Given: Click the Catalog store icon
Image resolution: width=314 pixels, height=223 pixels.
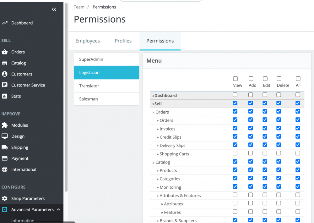Looking at the screenshot, I should click(5, 63).
